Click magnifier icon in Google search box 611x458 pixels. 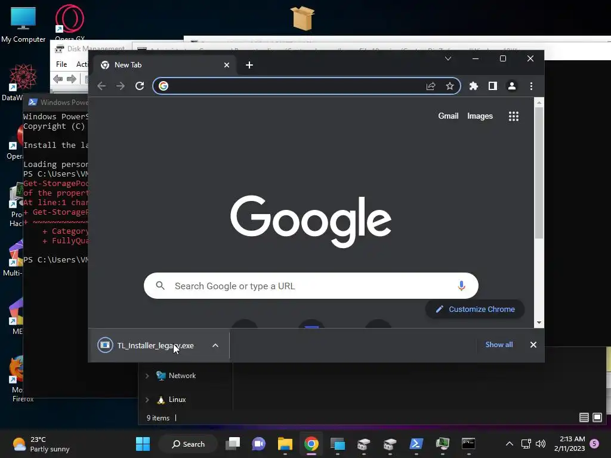coord(160,286)
